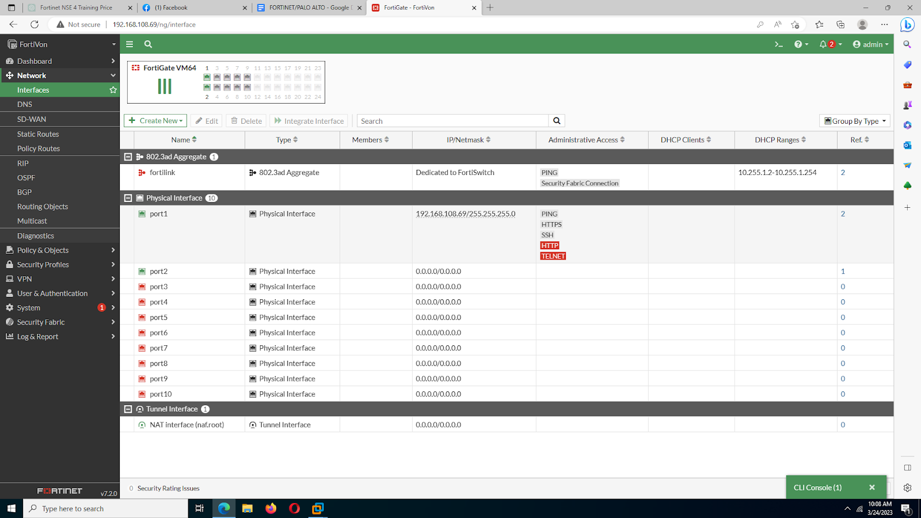
Task: Favorite the Interfaces page with star icon
Action: [113, 90]
